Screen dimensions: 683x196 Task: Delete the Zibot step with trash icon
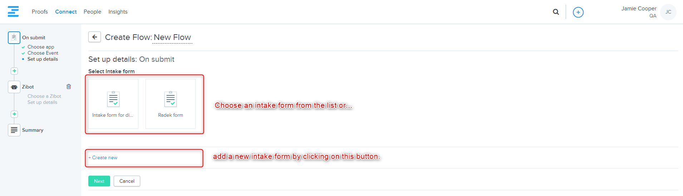(x=69, y=86)
